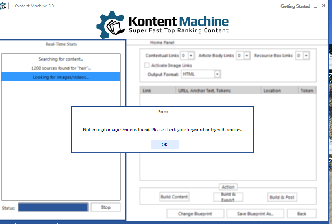Click the error message text box
This screenshot has width=332, height=224.
(162, 130)
